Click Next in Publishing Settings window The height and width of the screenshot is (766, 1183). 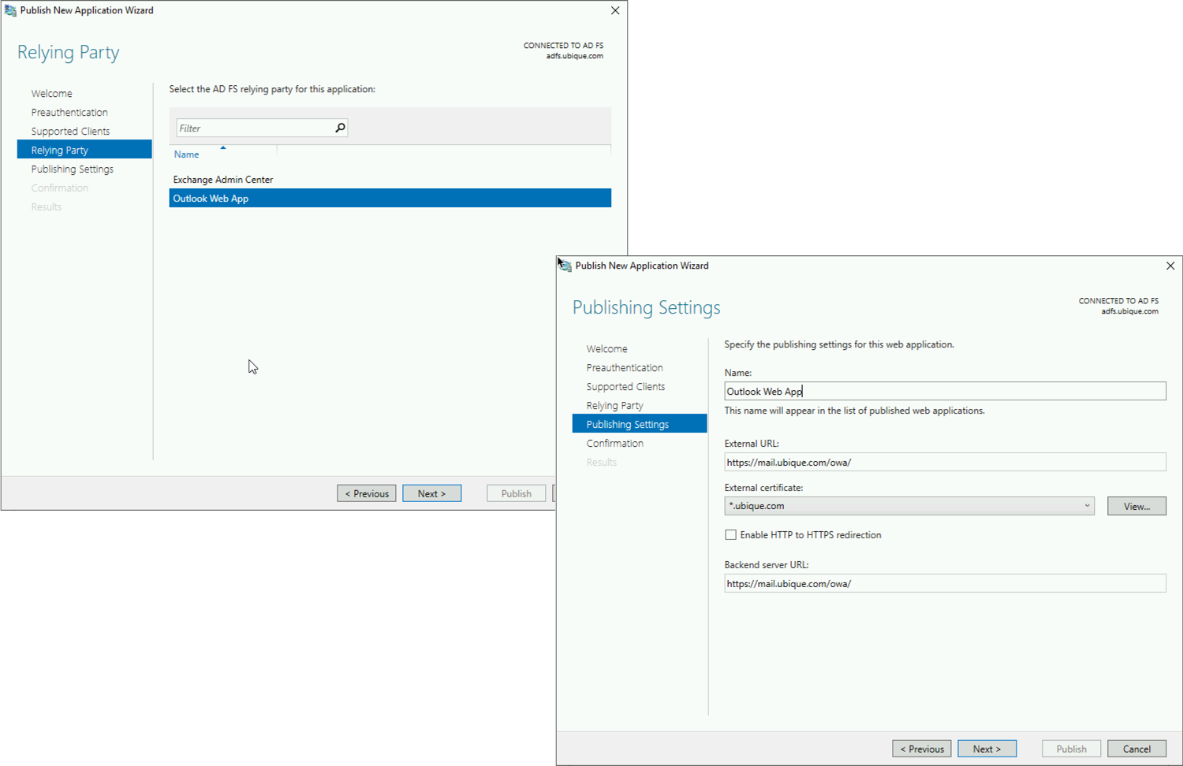tap(987, 749)
